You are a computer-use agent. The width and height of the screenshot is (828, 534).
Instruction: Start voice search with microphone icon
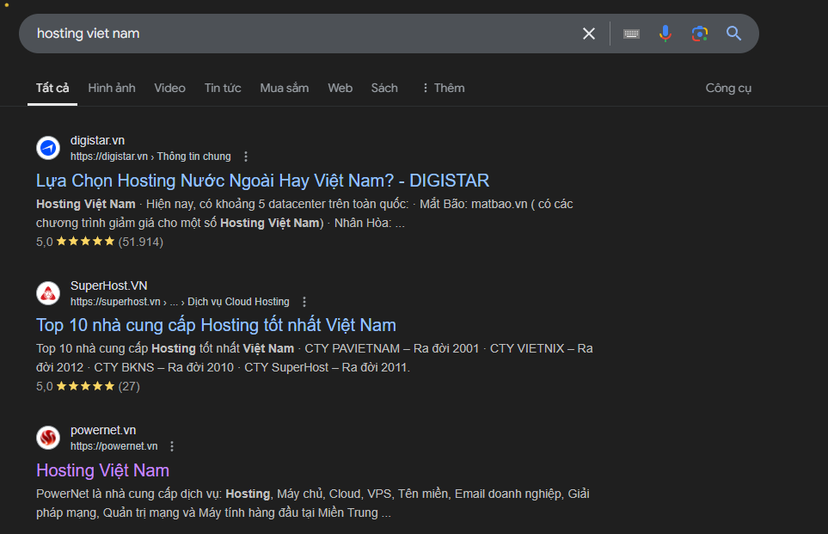[665, 34]
